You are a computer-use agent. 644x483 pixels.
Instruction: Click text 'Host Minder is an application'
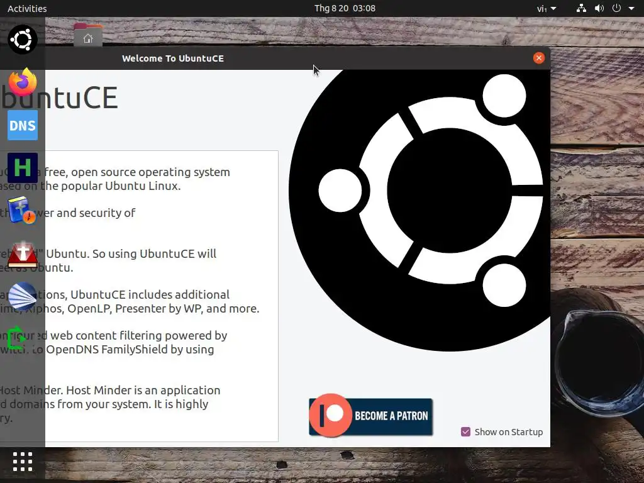[143, 390]
